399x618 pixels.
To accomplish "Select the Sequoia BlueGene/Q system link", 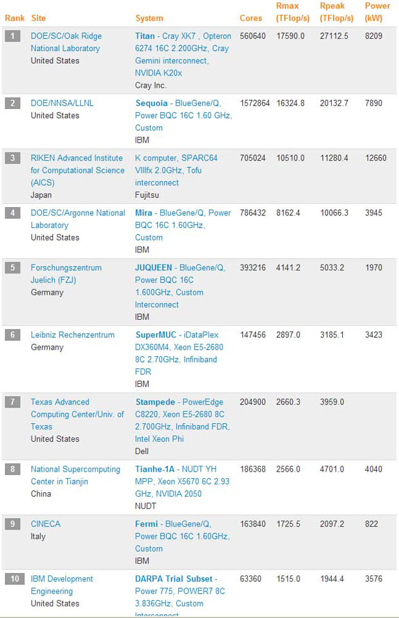I will tap(183, 115).
